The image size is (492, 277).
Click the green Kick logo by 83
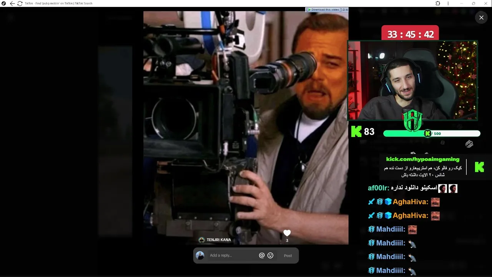coord(356,132)
